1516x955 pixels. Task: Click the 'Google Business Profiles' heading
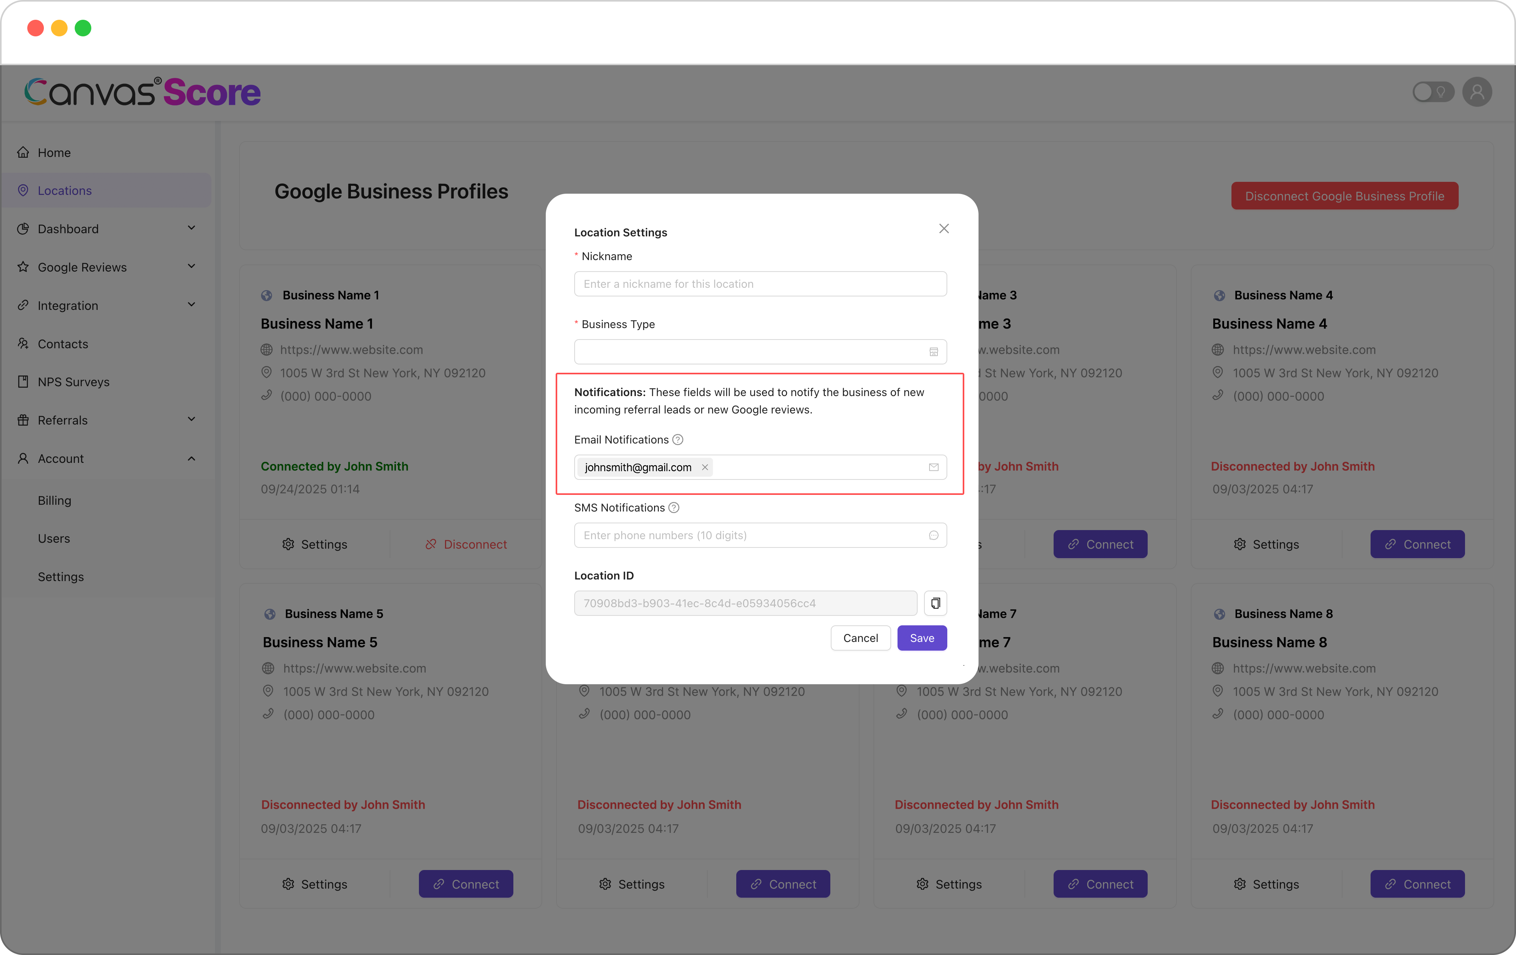(391, 191)
